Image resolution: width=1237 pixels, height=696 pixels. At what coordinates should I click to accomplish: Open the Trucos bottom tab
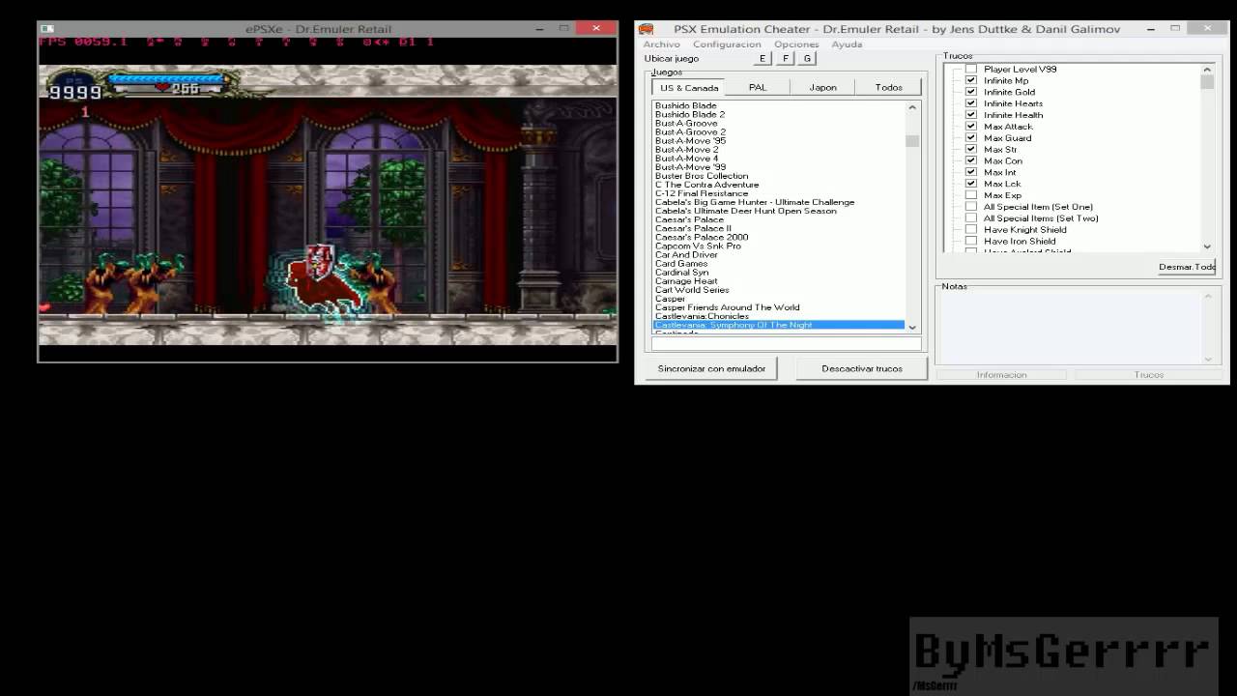(1149, 375)
